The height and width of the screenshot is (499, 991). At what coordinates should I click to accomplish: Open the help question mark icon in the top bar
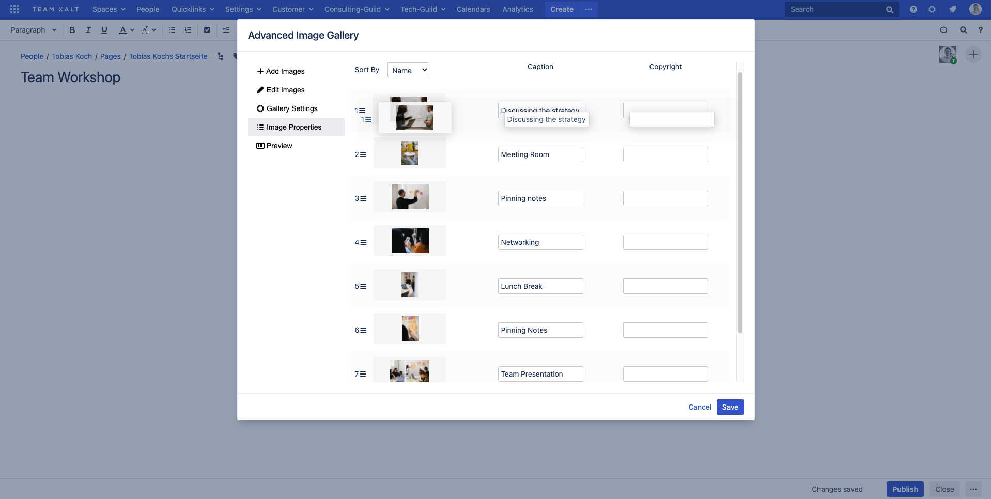913,9
